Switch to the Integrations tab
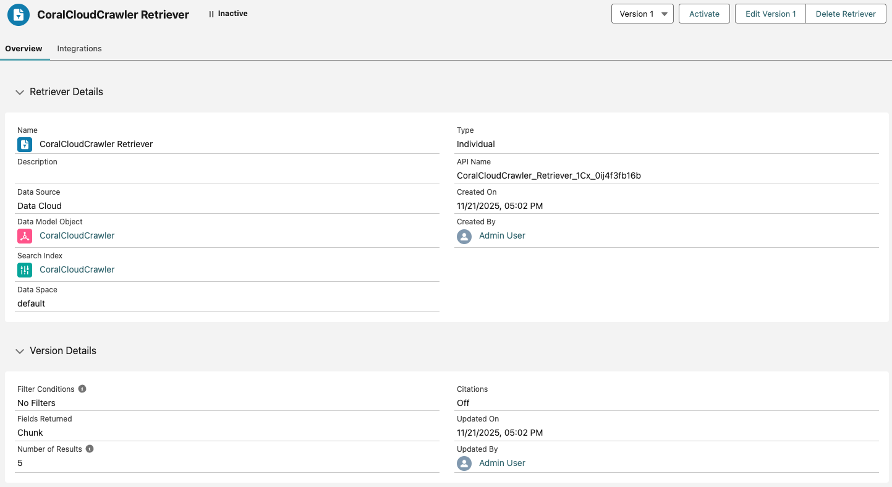892x487 pixels. pos(79,49)
